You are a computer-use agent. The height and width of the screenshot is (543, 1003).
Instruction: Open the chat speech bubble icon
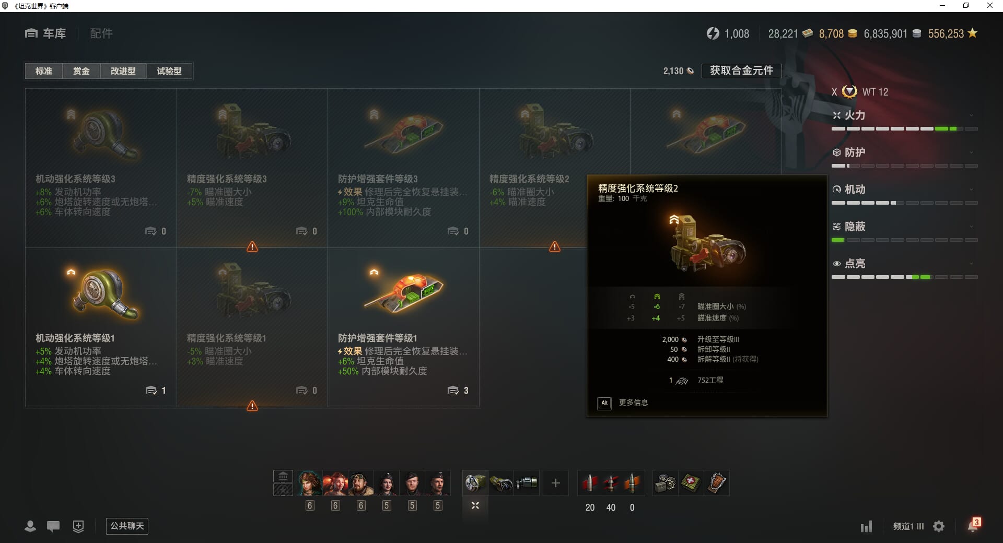click(x=53, y=526)
